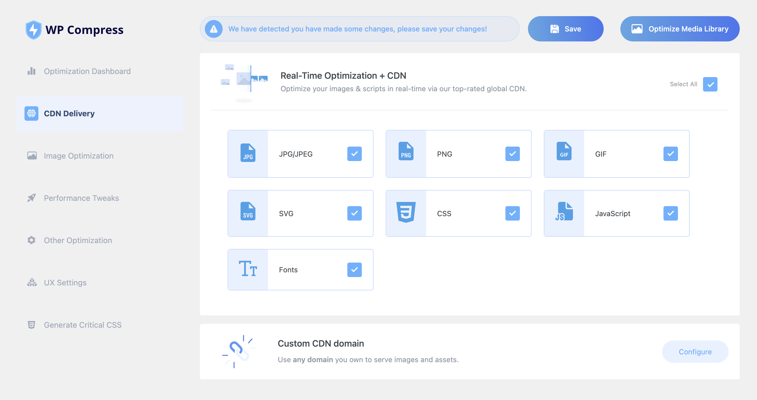Uncheck the PNG checkbox

512,154
